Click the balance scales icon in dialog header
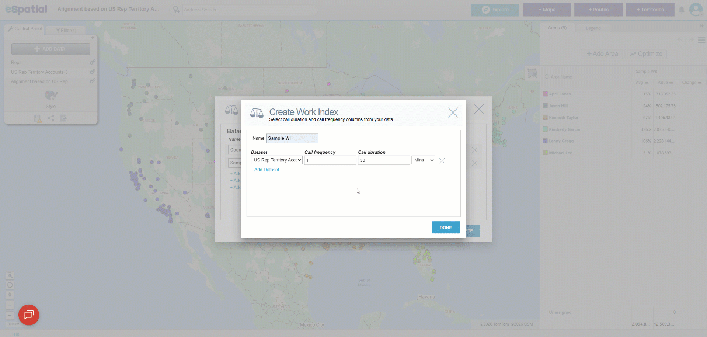Viewport: 707px width, 337px height. pos(257,113)
